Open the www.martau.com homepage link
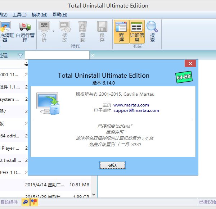Viewport: 216px width, 209px height. point(131,105)
